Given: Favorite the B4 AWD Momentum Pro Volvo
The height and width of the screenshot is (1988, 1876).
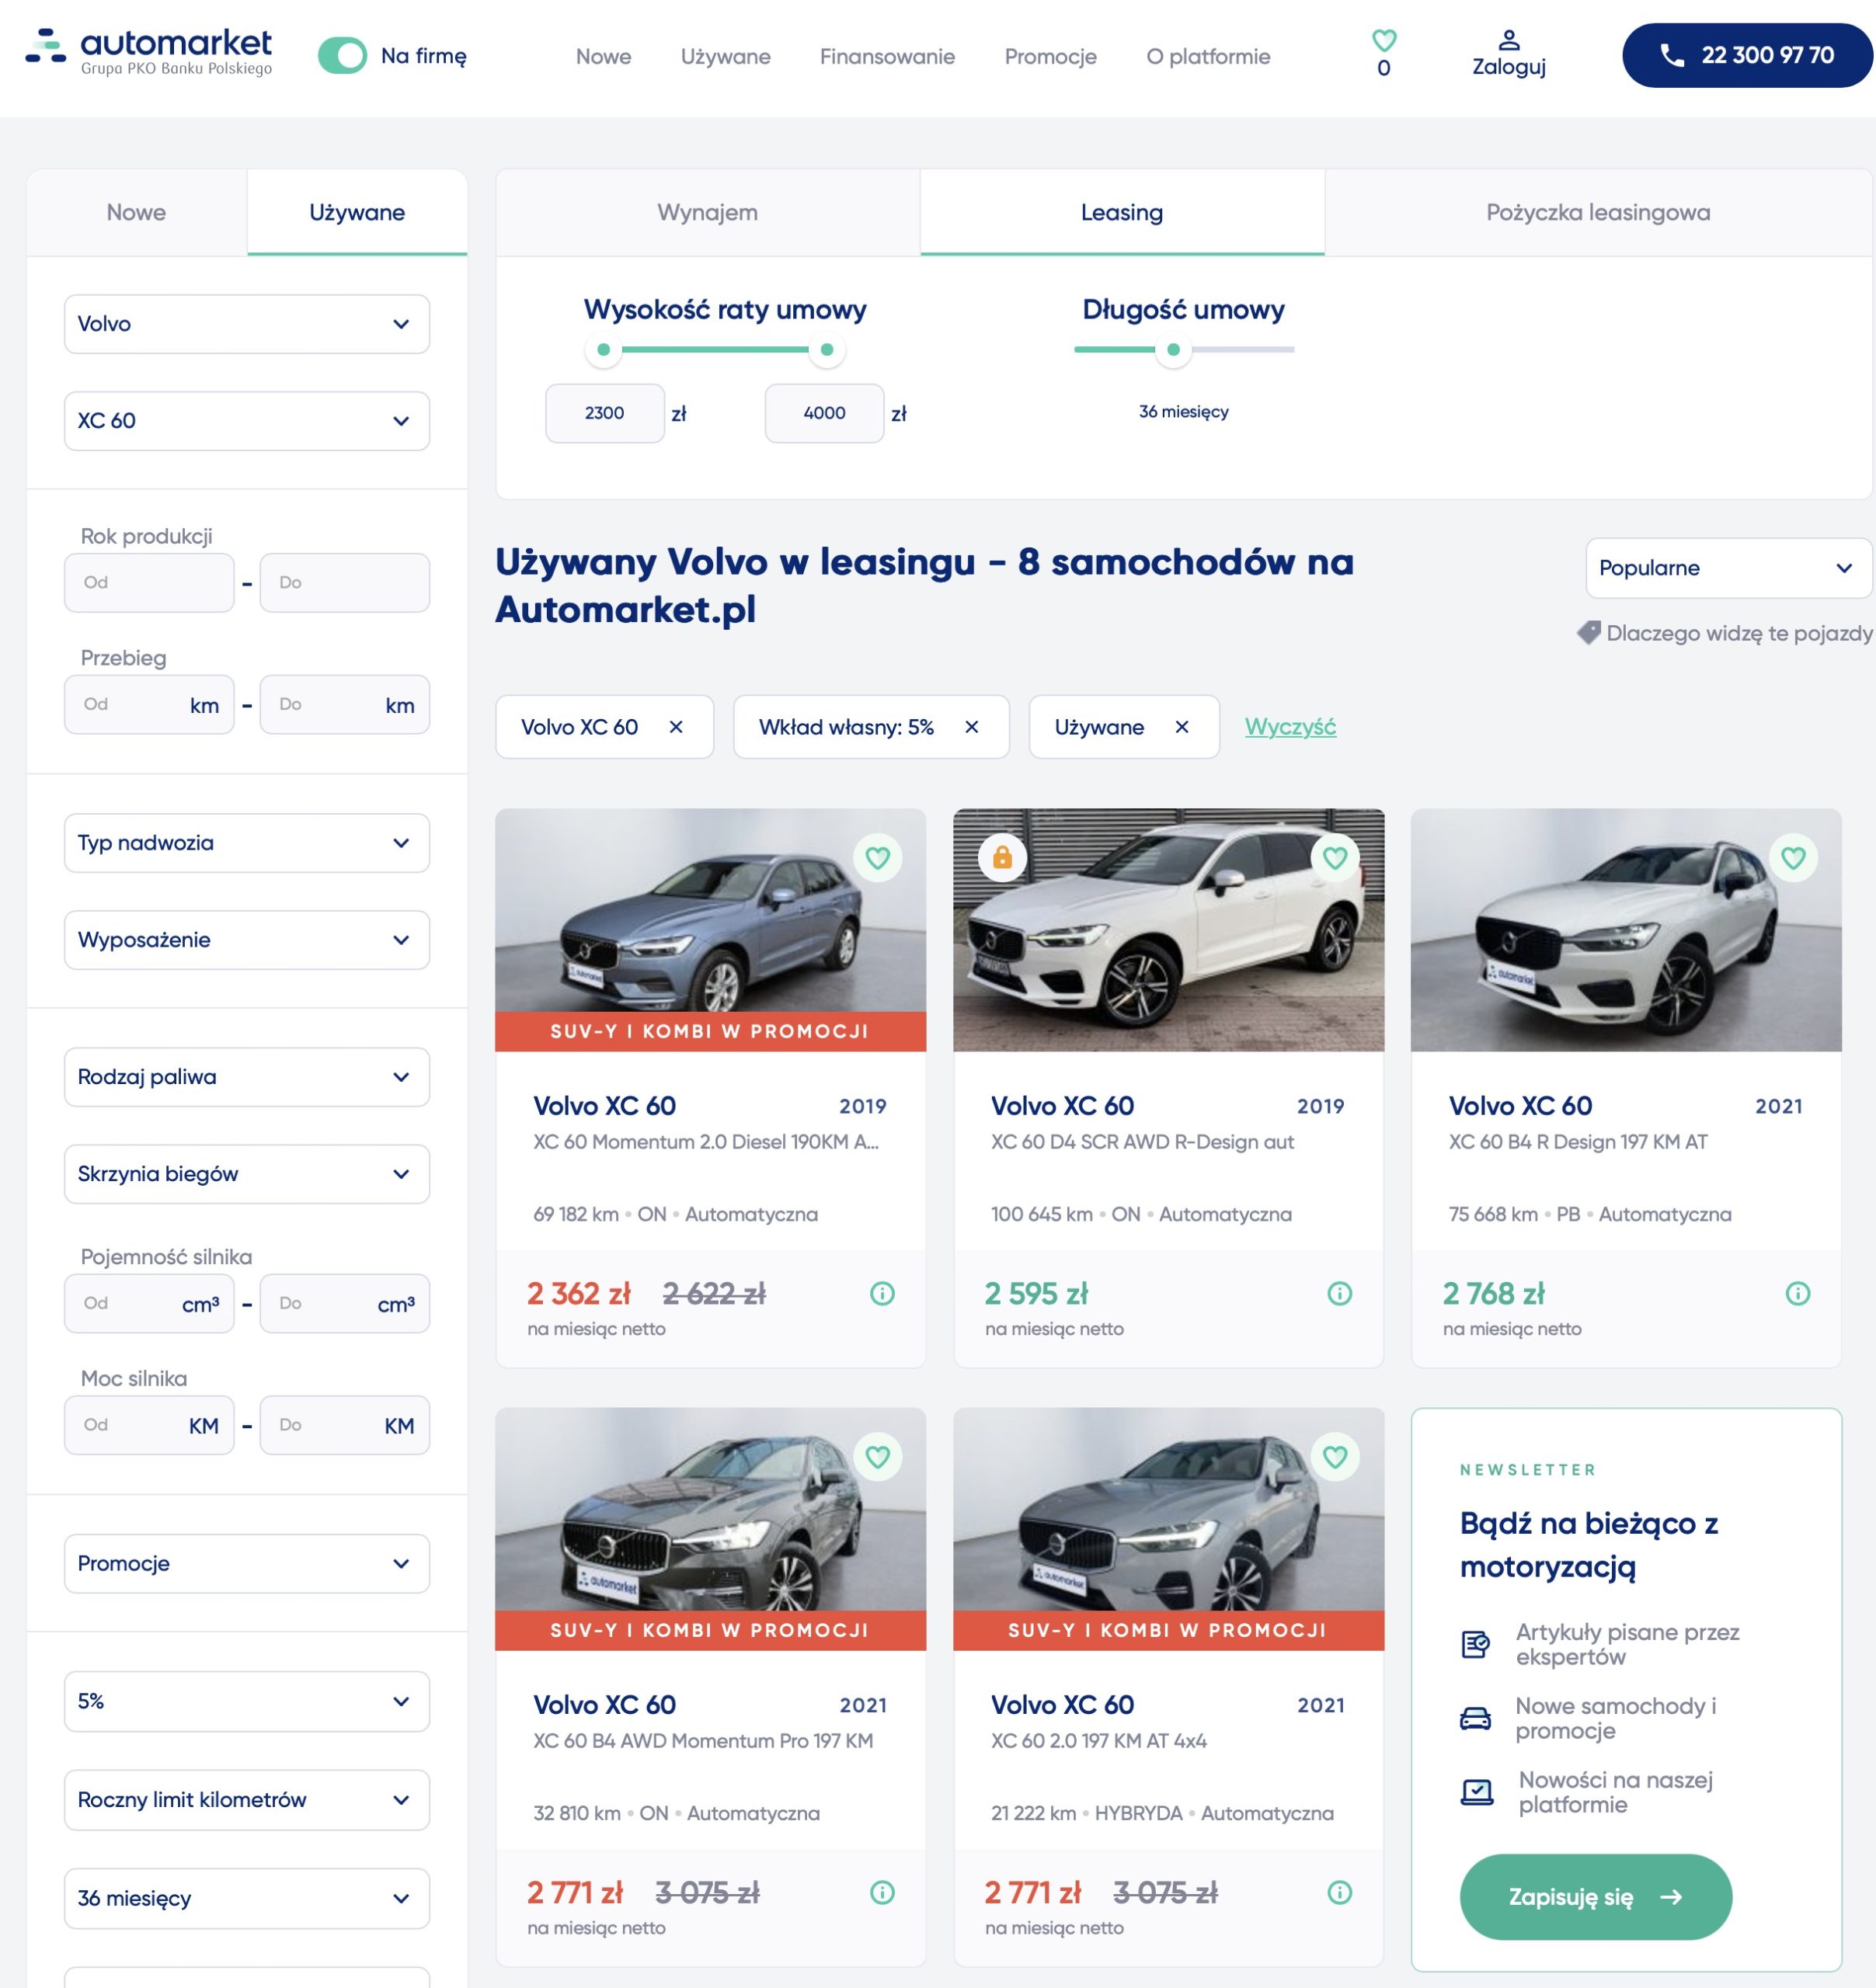Looking at the screenshot, I should [x=878, y=1457].
